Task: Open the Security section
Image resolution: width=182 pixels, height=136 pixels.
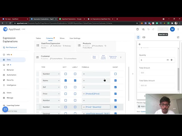Action: coord(10,80)
